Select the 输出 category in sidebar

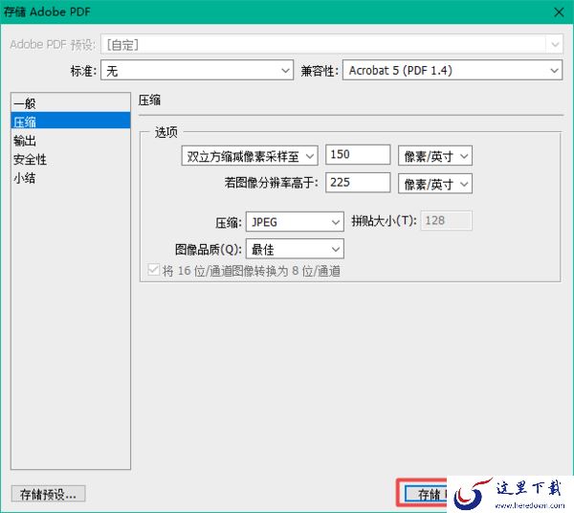point(71,141)
